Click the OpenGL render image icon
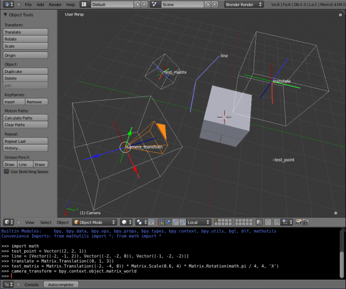 [298, 222]
